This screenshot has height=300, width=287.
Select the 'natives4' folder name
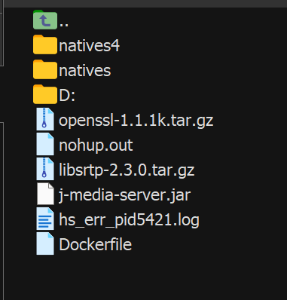click(90, 46)
